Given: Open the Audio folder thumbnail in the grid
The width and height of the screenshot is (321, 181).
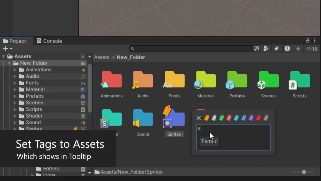Looking at the screenshot, I should pyautogui.click(x=143, y=80).
